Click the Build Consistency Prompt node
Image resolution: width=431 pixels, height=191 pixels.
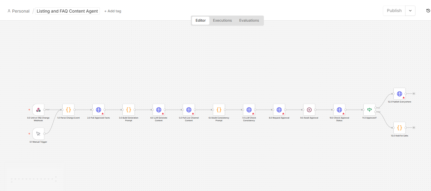[x=219, y=110]
